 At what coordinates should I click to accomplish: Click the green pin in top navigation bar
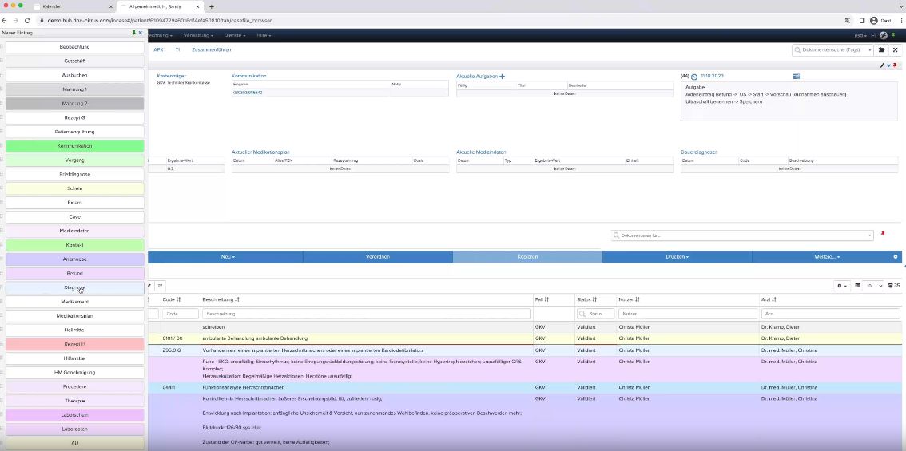coord(893,34)
